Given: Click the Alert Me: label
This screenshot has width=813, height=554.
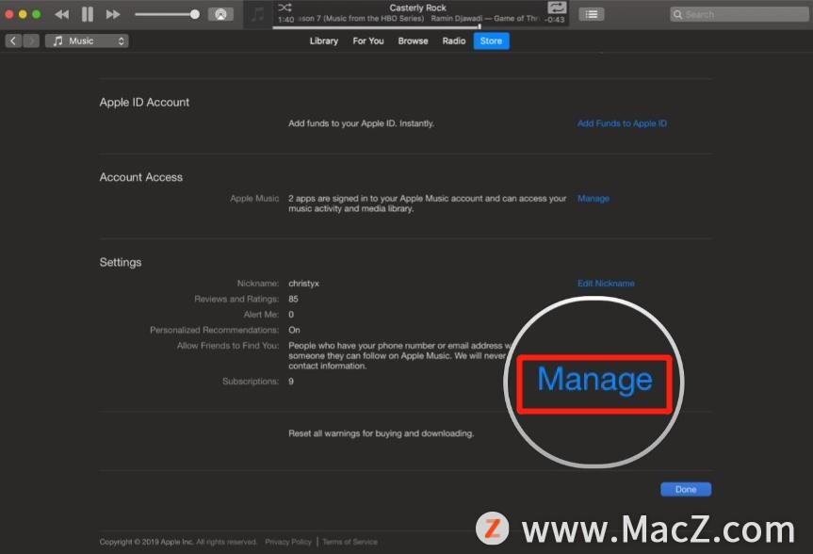Looking at the screenshot, I should point(261,315).
